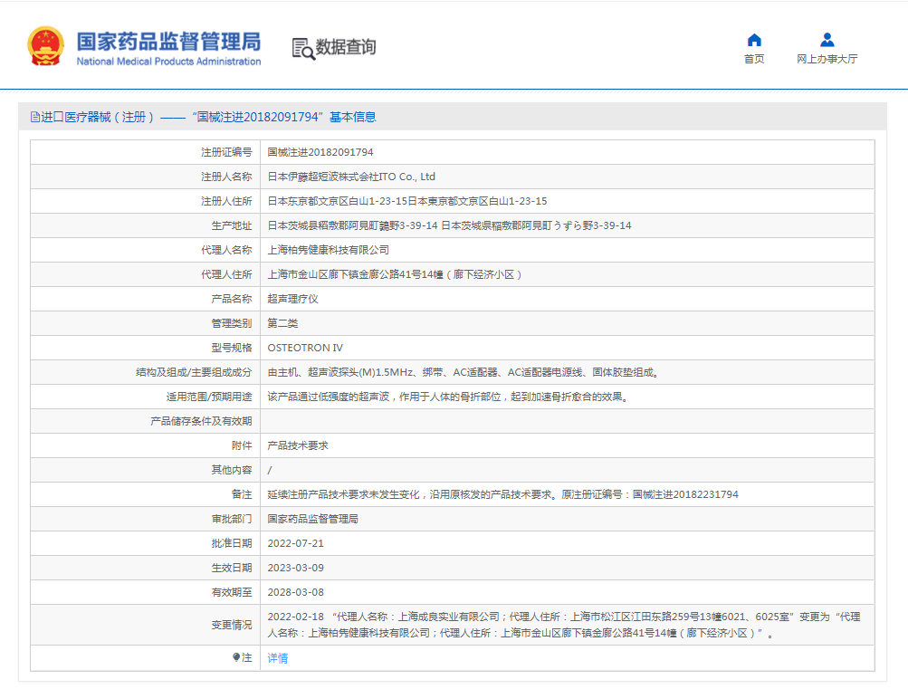
Task: Click the person icon above 网上办事大厅
Action: coord(826,39)
